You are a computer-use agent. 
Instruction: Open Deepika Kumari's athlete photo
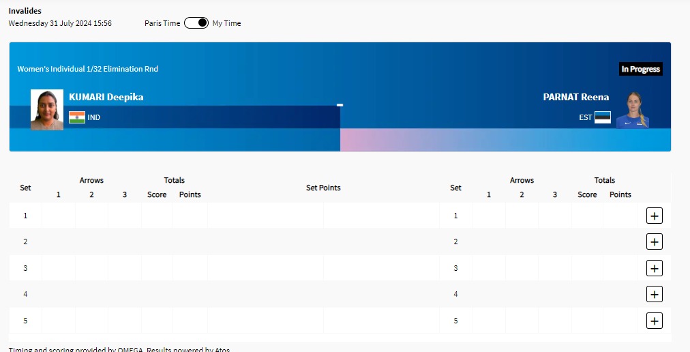[47, 110]
